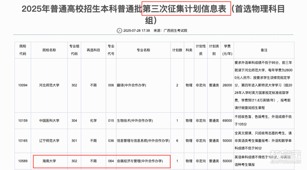The image size is (307, 170).
Task: Click the 计划性质 column header
Action: [201, 50]
